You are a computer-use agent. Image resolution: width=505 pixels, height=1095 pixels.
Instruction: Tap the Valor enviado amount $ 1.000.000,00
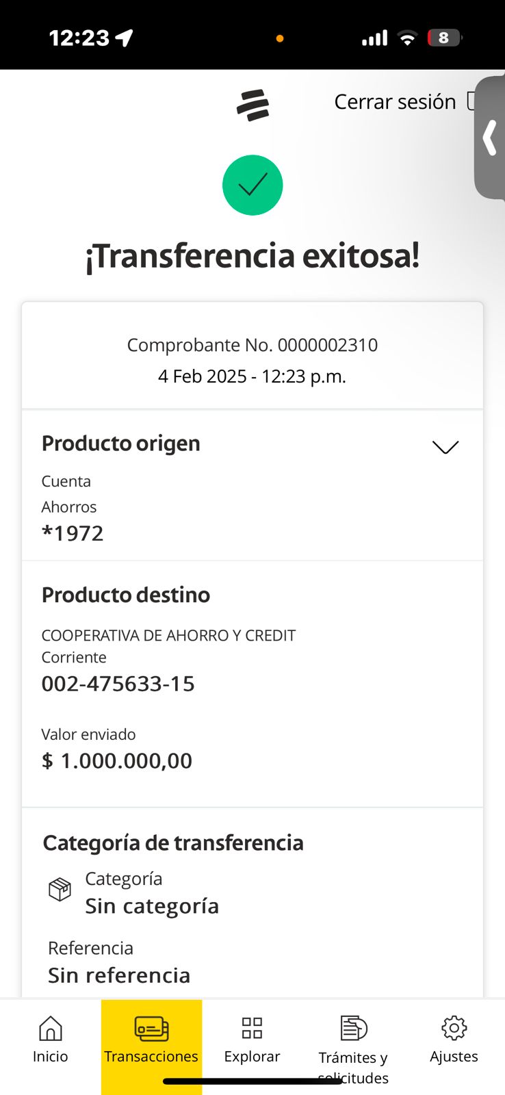pos(117,761)
